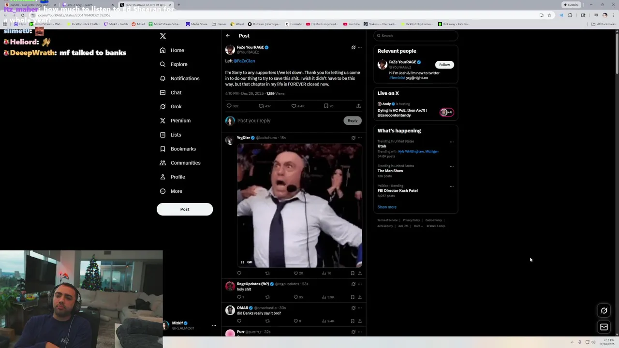This screenshot has width=619, height=348.
Task: Open the screaming man GIF
Action: (x=299, y=205)
